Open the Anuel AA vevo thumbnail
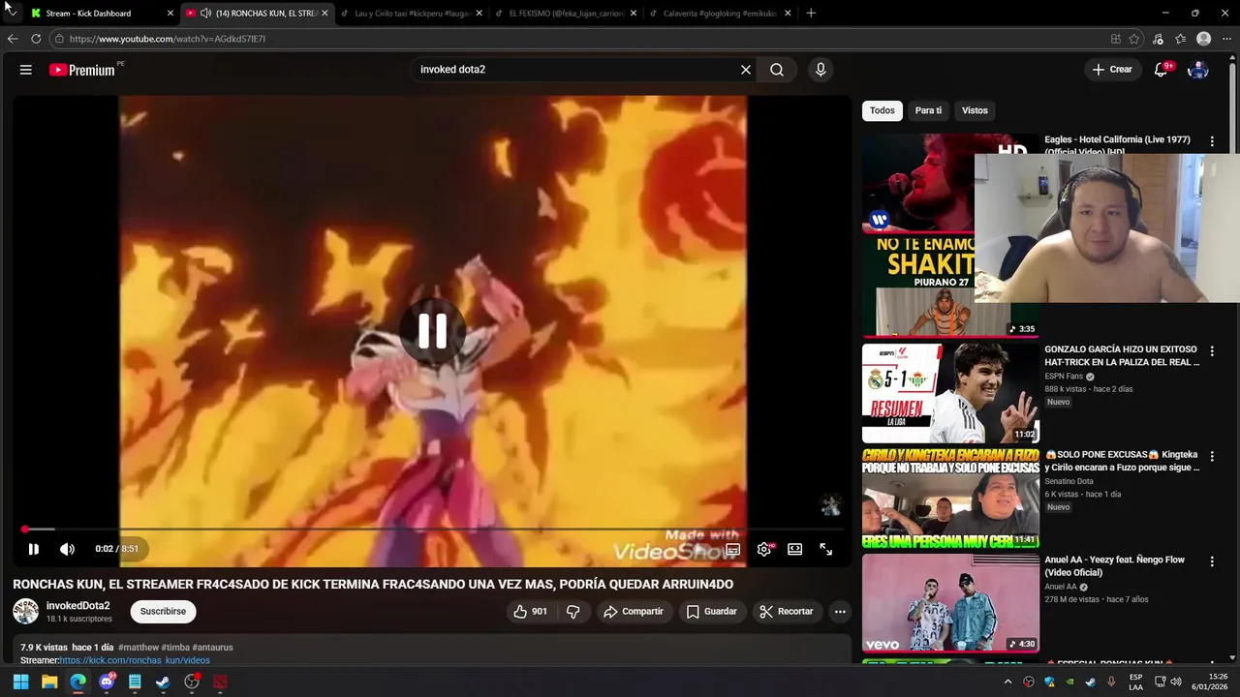The height and width of the screenshot is (697, 1240). [950, 603]
